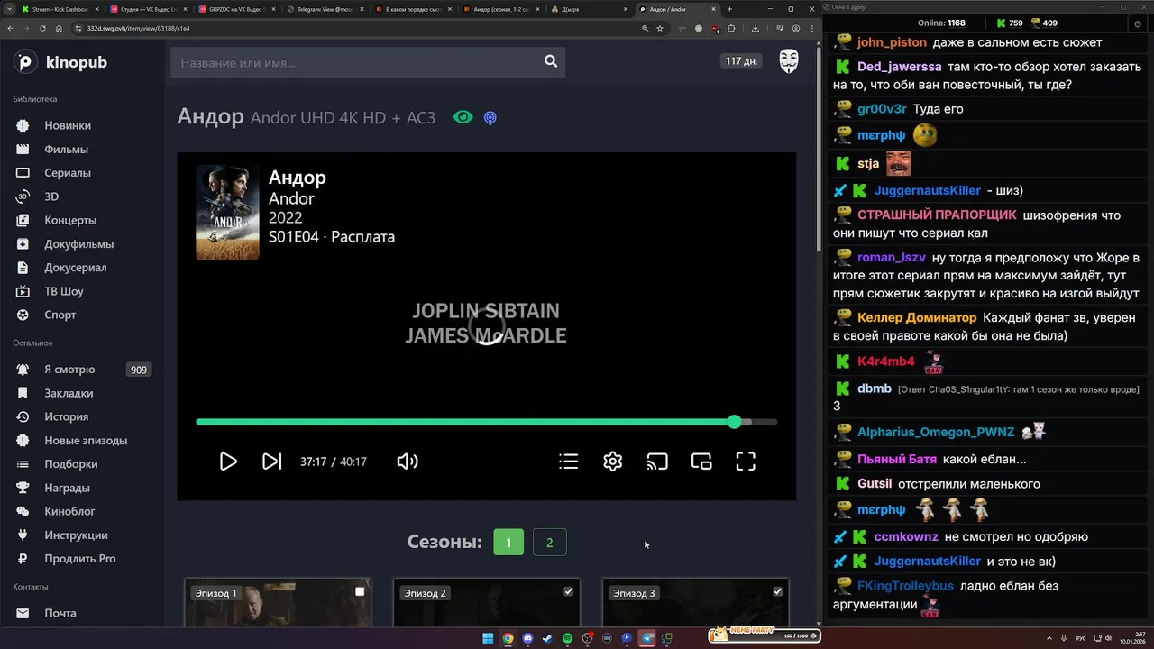The width and height of the screenshot is (1154, 649).
Task: Open Сериалы section in sidebar
Action: click(x=68, y=172)
